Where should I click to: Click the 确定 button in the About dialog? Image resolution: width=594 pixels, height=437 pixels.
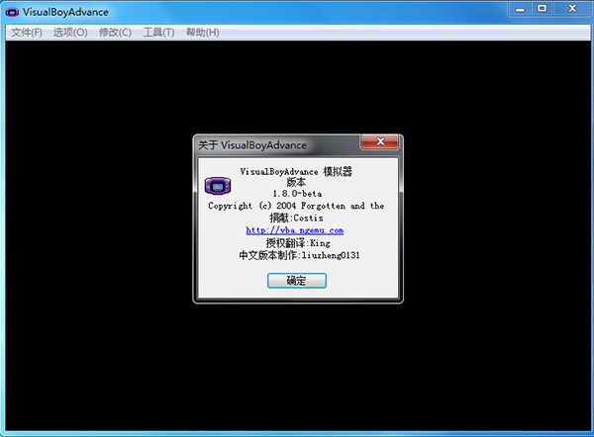(297, 281)
